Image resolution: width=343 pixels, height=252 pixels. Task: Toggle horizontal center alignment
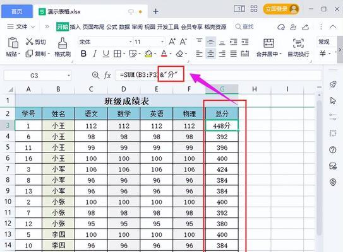[x=210, y=54]
